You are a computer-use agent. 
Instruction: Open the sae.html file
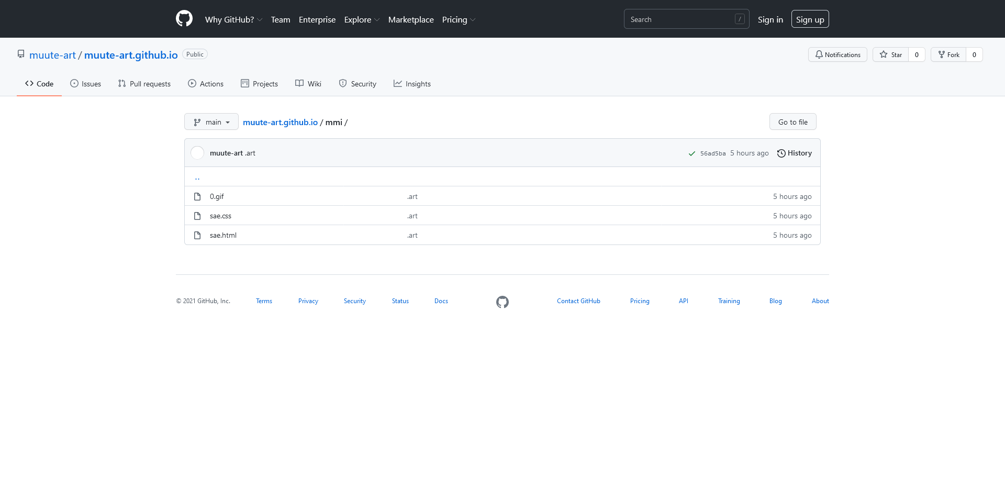(223, 235)
